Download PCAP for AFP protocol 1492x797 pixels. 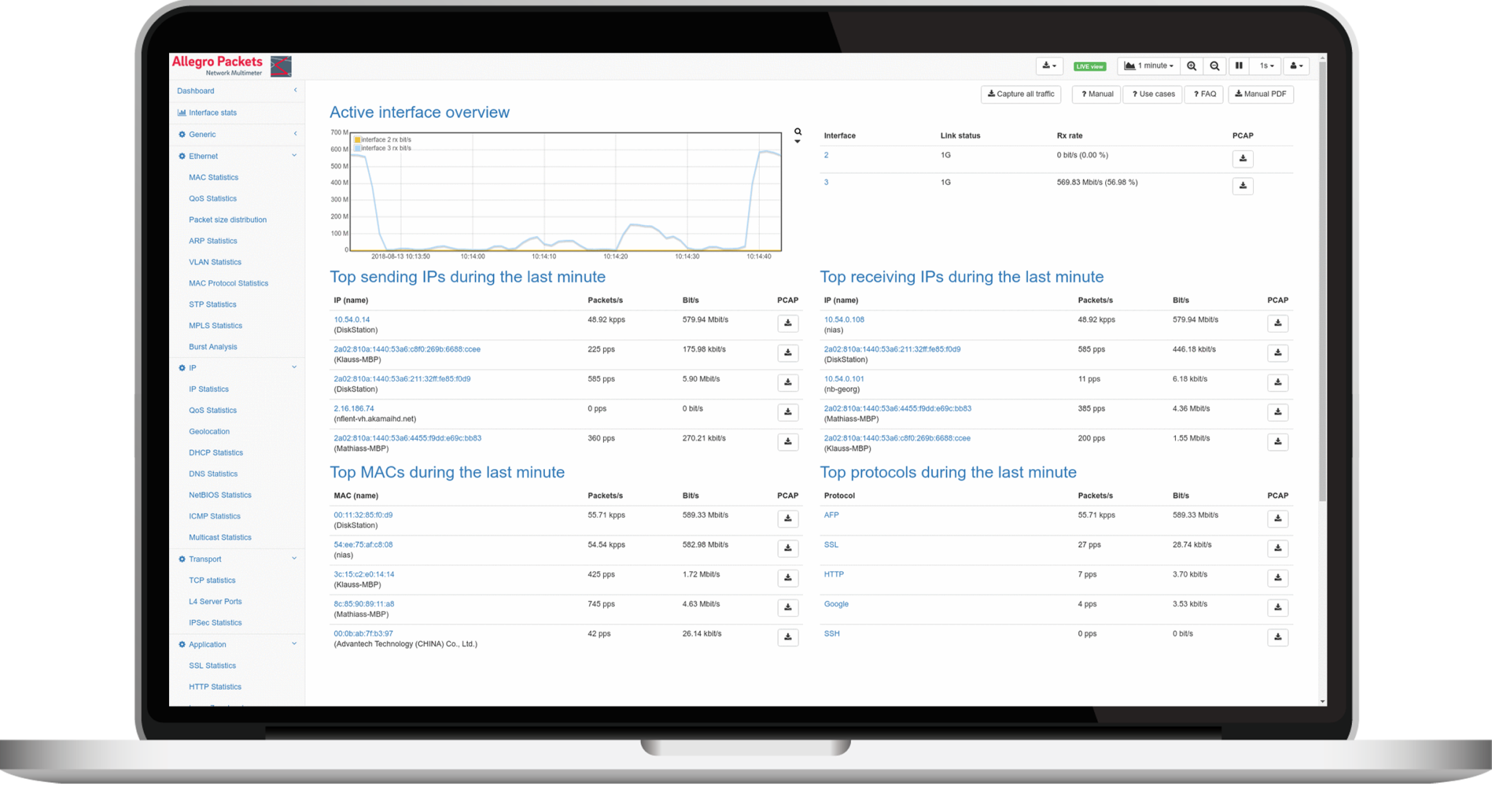[x=1277, y=519]
